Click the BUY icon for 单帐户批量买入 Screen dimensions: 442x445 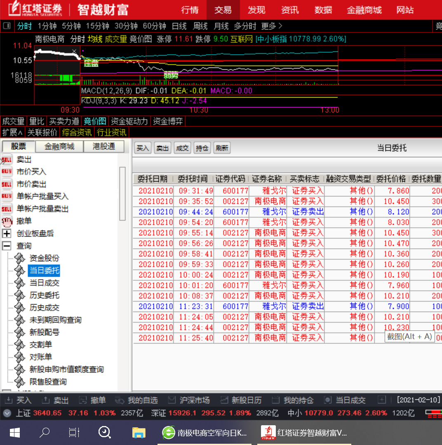7,197
